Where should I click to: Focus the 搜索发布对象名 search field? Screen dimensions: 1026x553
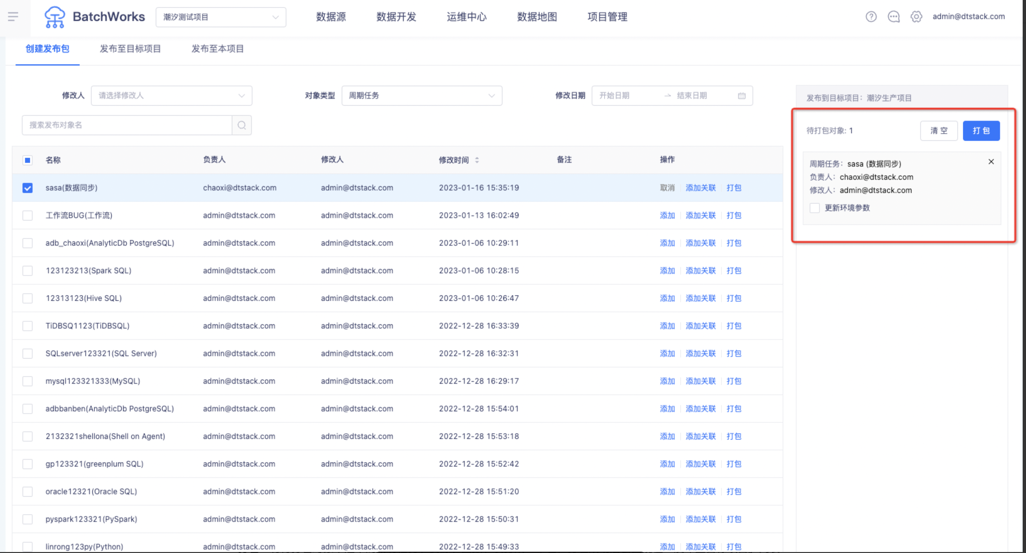(127, 125)
